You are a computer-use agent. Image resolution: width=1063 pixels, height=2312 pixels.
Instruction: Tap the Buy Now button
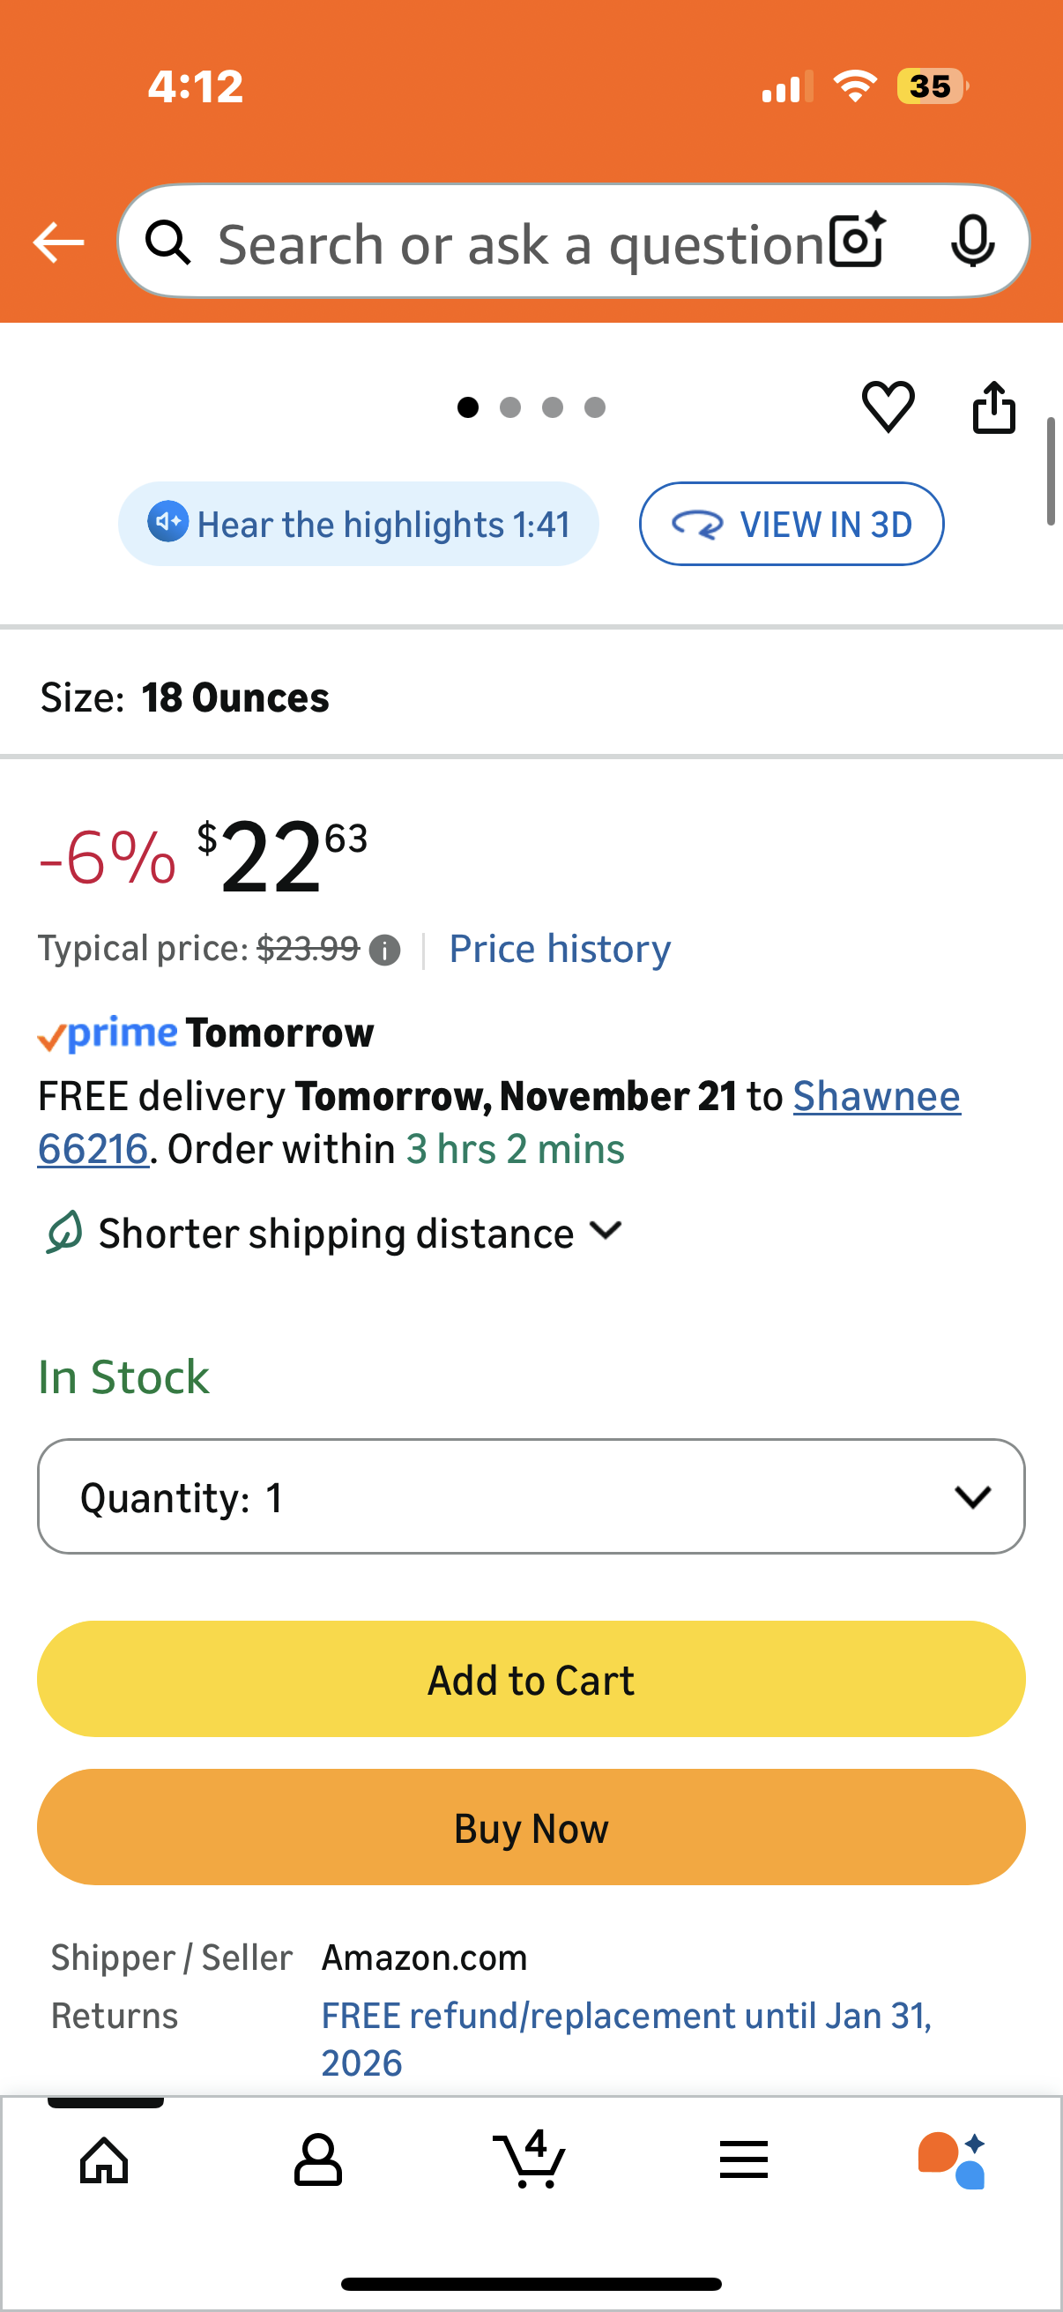click(x=531, y=1827)
